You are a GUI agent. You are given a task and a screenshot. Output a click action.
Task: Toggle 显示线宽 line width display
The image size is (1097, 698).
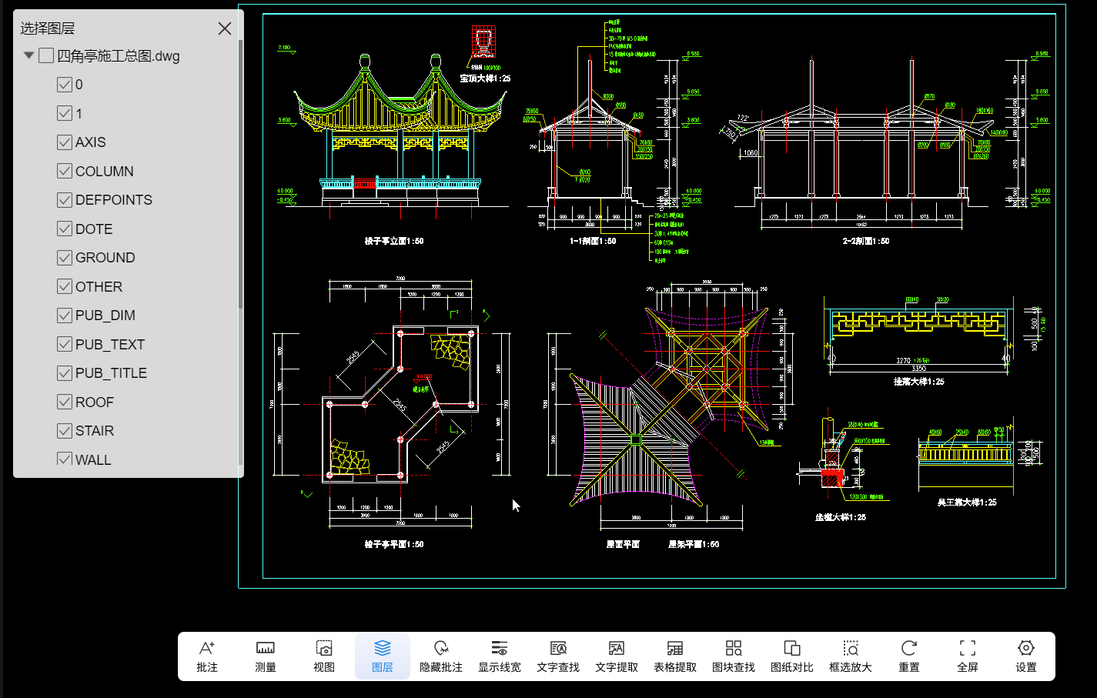[500, 656]
